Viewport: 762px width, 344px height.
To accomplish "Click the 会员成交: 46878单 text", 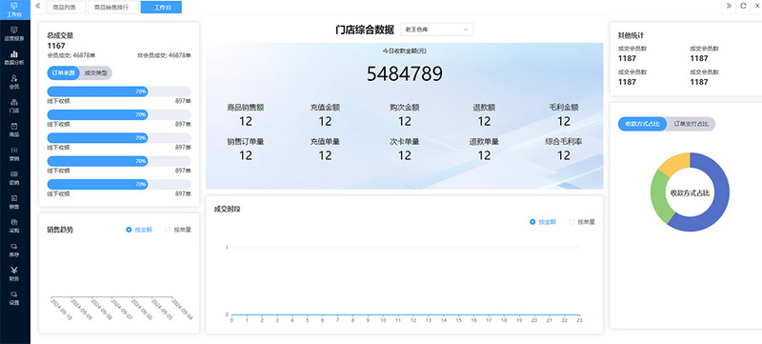I will pos(70,55).
